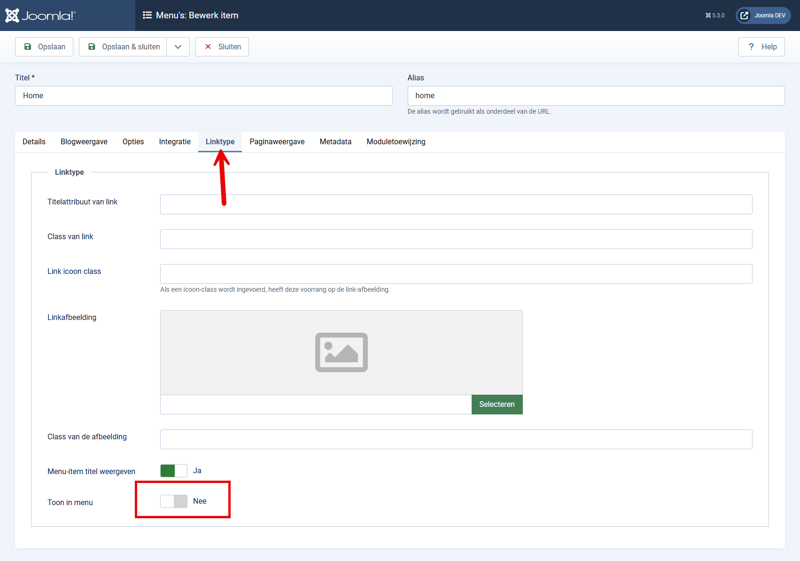Open the site via the Joomla DEV external link icon

click(x=745, y=16)
